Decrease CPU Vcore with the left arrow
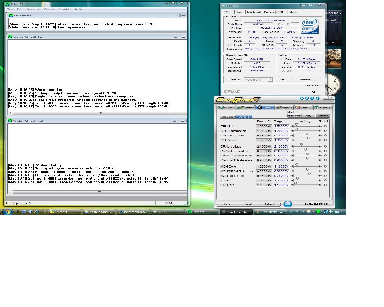384x307 pixels. coord(292,140)
